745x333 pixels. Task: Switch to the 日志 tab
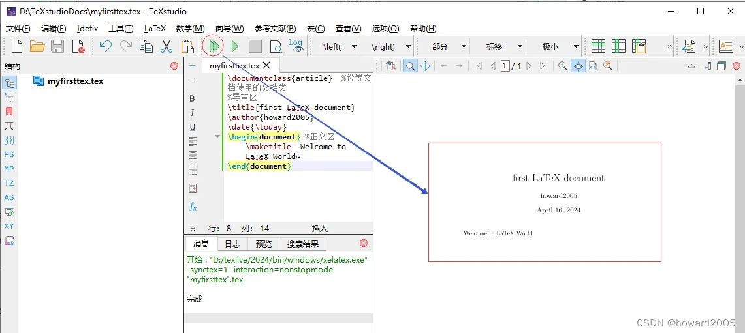click(232, 244)
